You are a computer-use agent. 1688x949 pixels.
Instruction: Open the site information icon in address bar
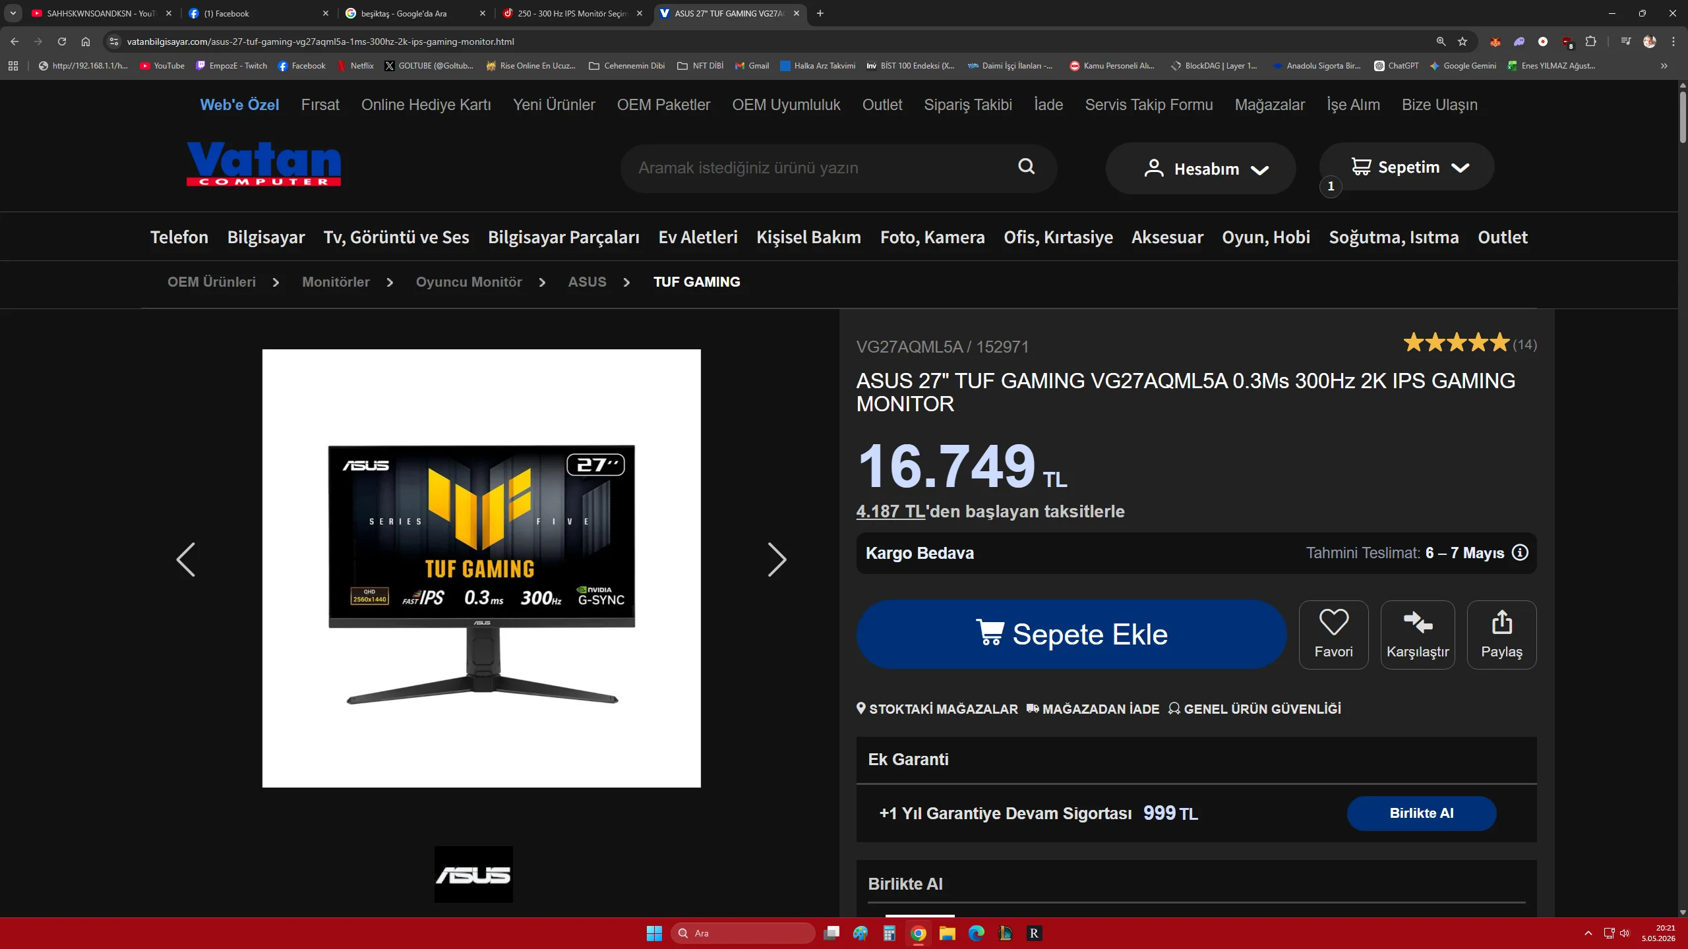click(x=114, y=42)
